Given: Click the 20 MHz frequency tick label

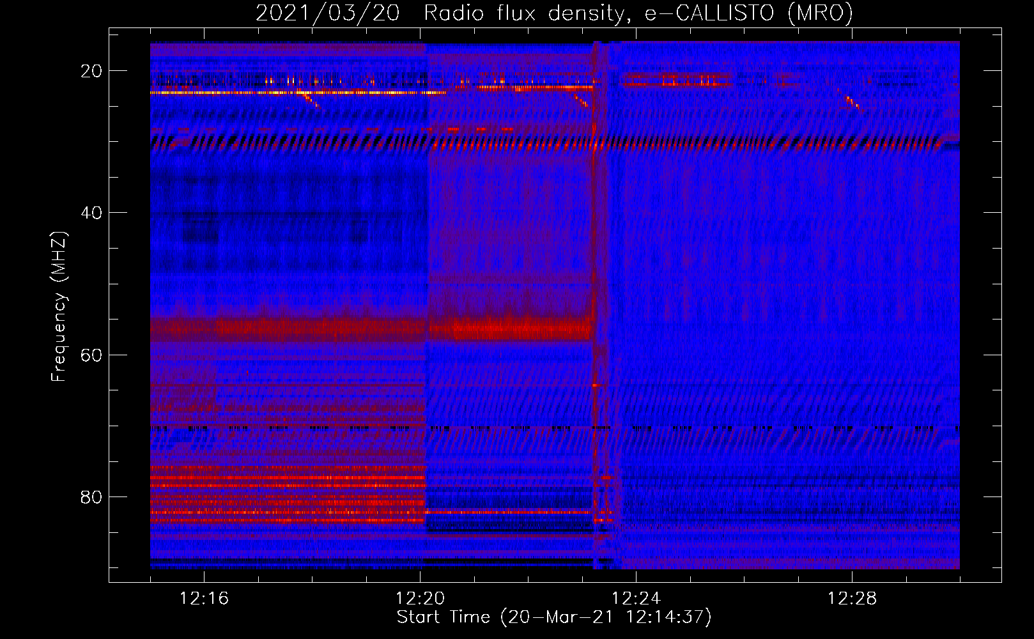Looking at the screenshot, I should [91, 71].
